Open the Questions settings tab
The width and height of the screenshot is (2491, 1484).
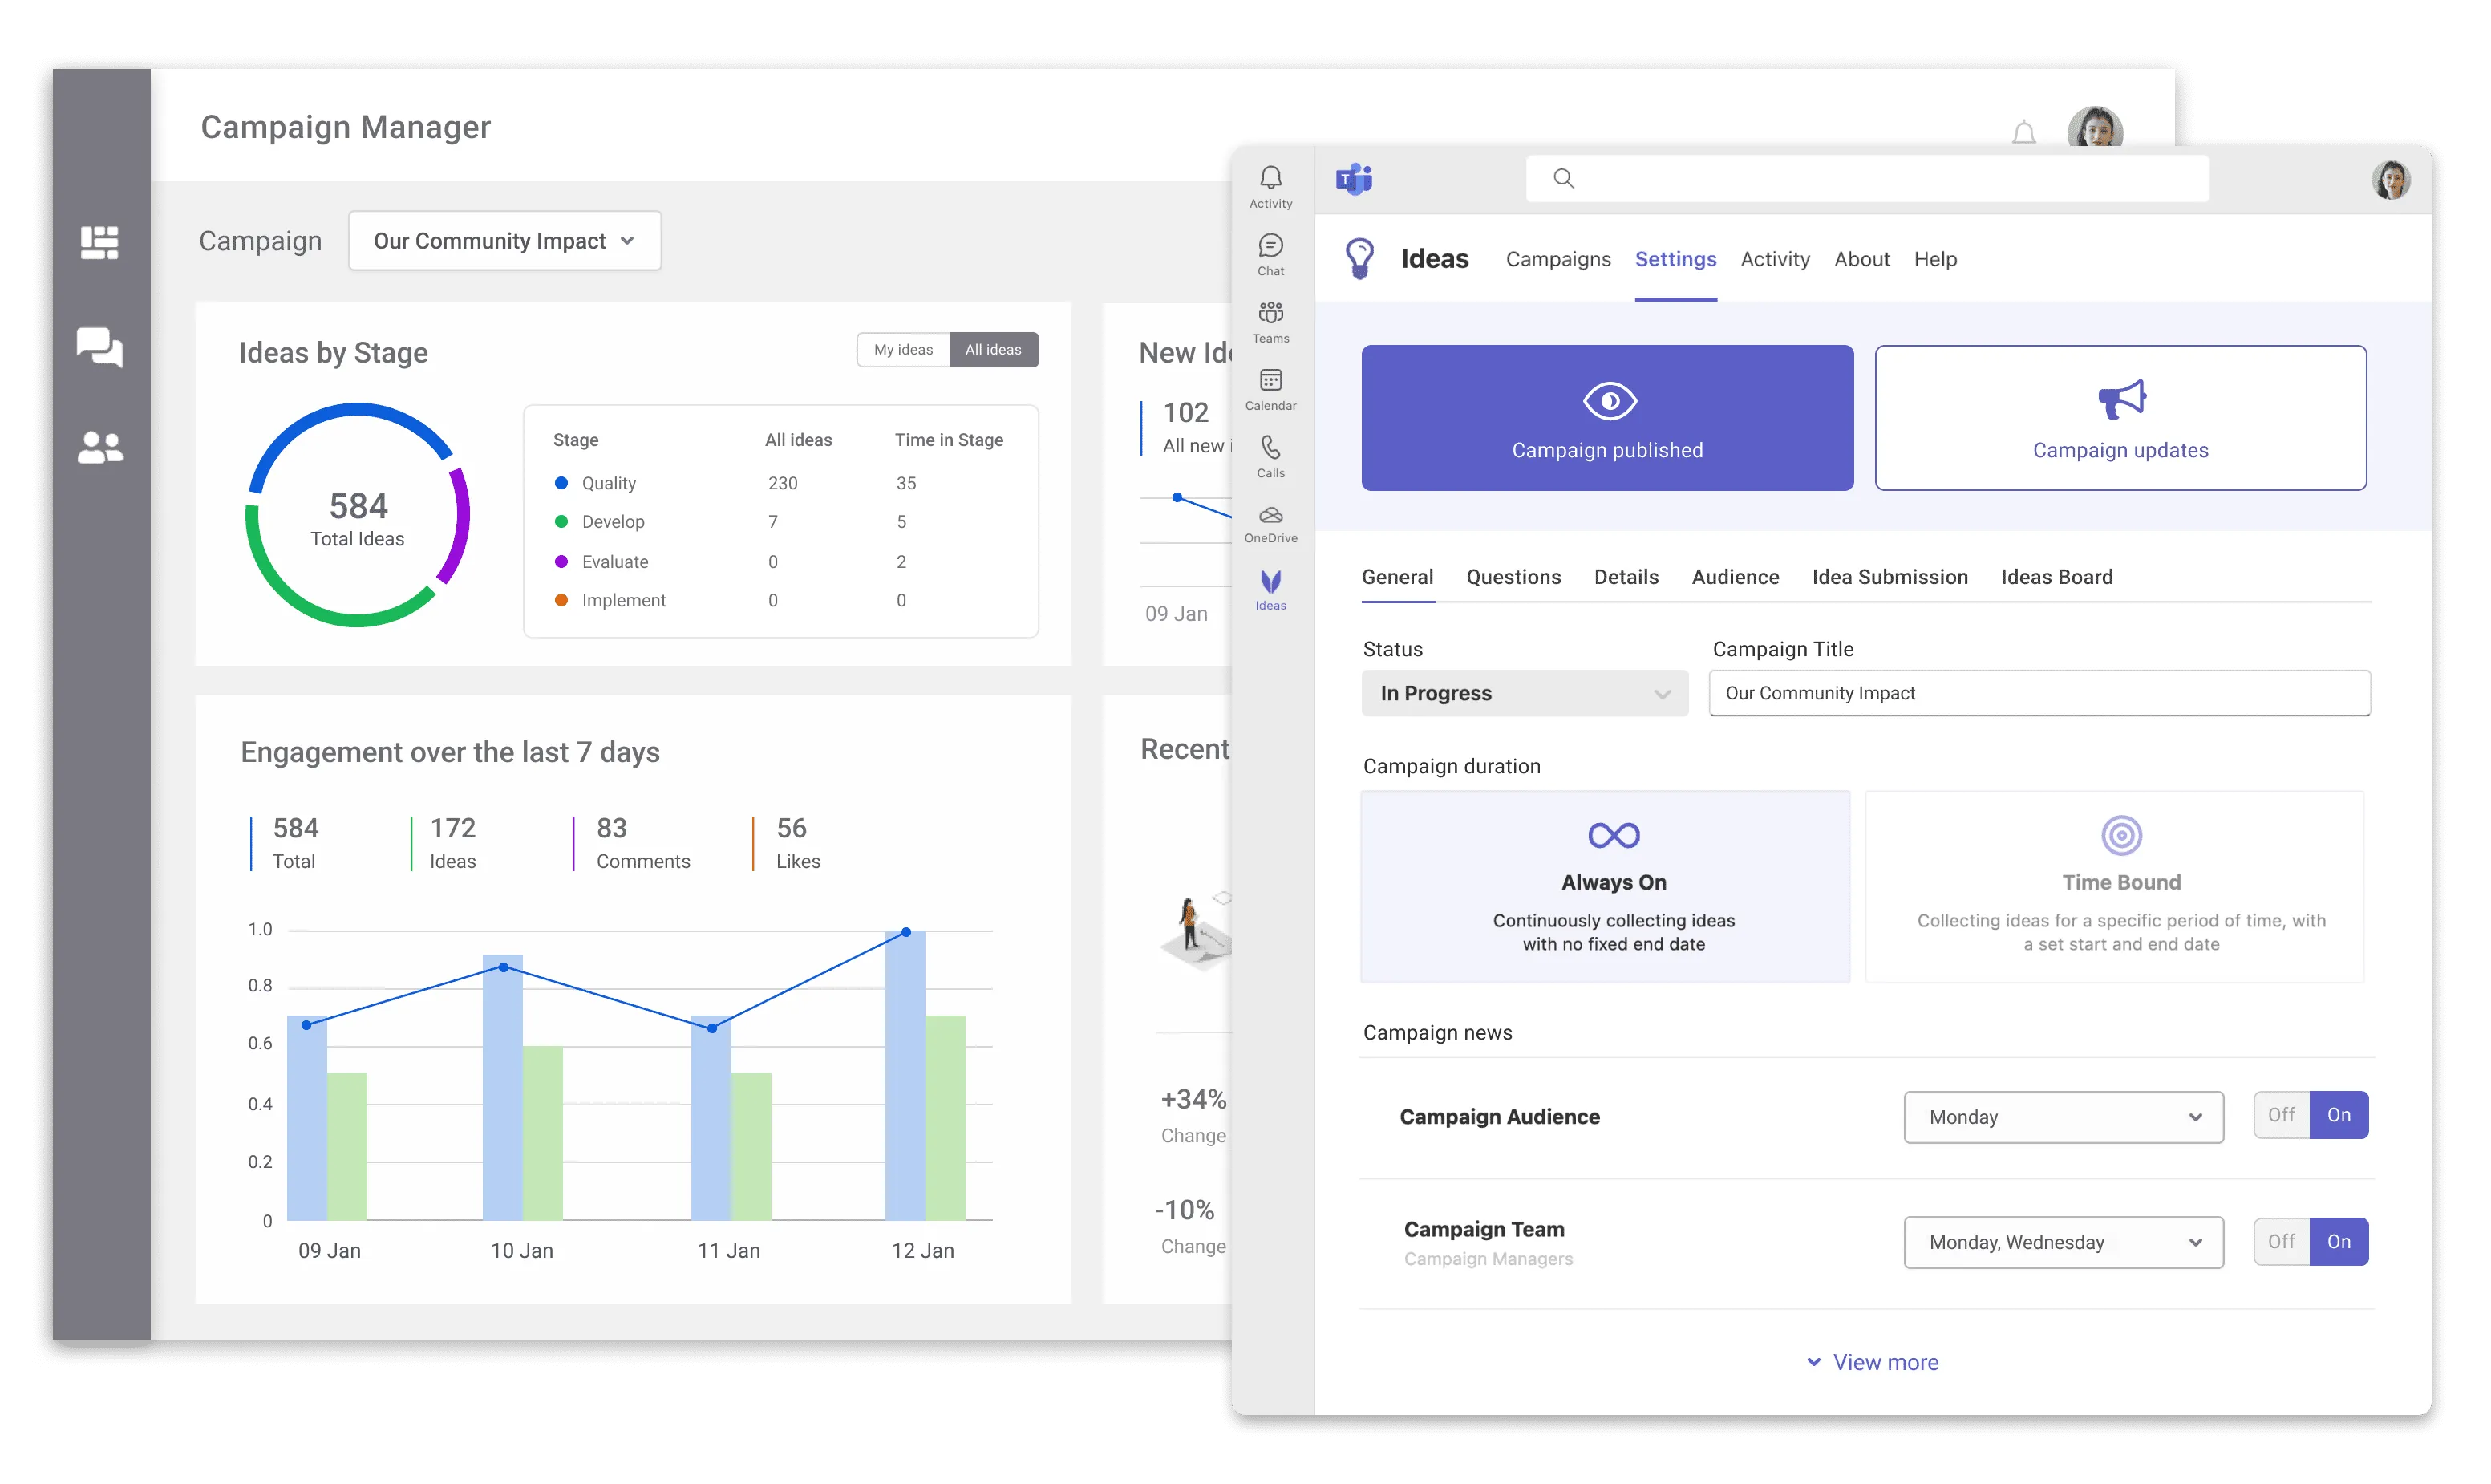pos(1513,577)
